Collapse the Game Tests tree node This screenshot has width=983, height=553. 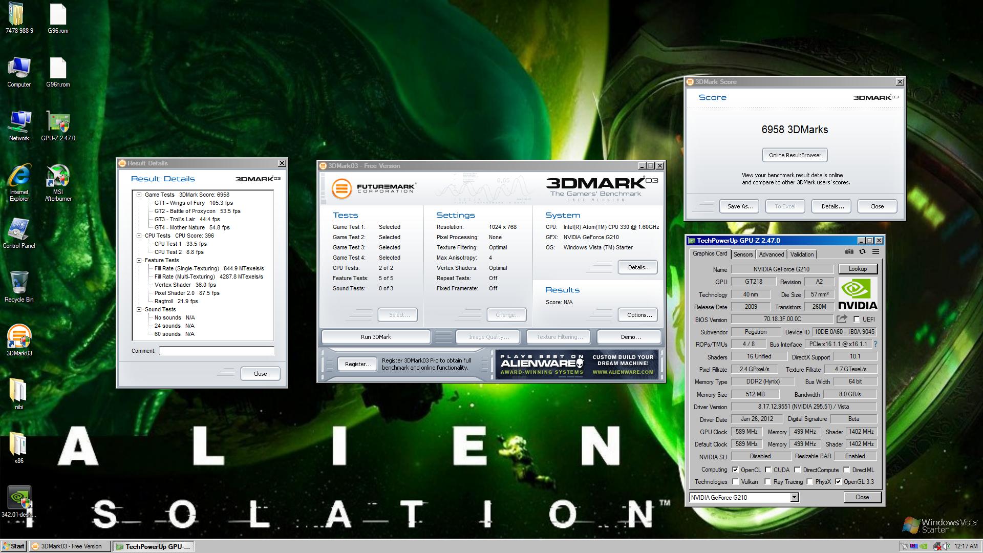click(x=139, y=195)
